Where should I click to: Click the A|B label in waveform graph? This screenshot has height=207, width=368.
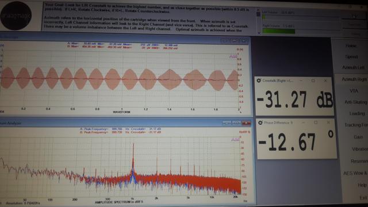coord(233,57)
